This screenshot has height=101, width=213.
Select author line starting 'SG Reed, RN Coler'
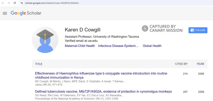tap(80, 95)
